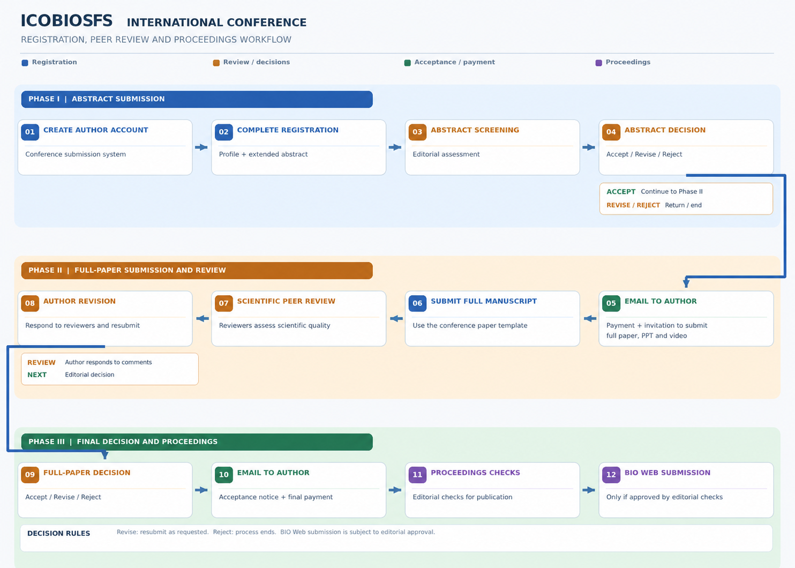Viewport: 795px width, 568px height.
Task: Click the Email to Author title in step 05
Action: pyautogui.click(x=661, y=301)
